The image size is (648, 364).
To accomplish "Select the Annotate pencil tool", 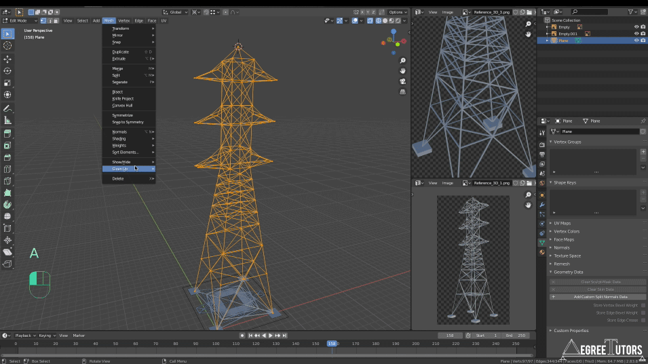I will coord(7,108).
